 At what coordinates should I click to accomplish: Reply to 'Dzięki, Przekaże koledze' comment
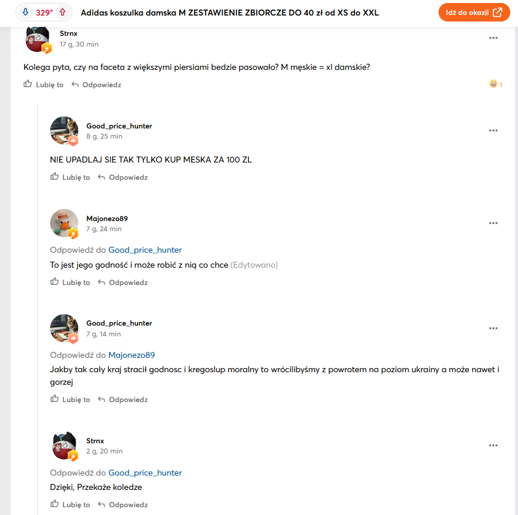(122, 505)
